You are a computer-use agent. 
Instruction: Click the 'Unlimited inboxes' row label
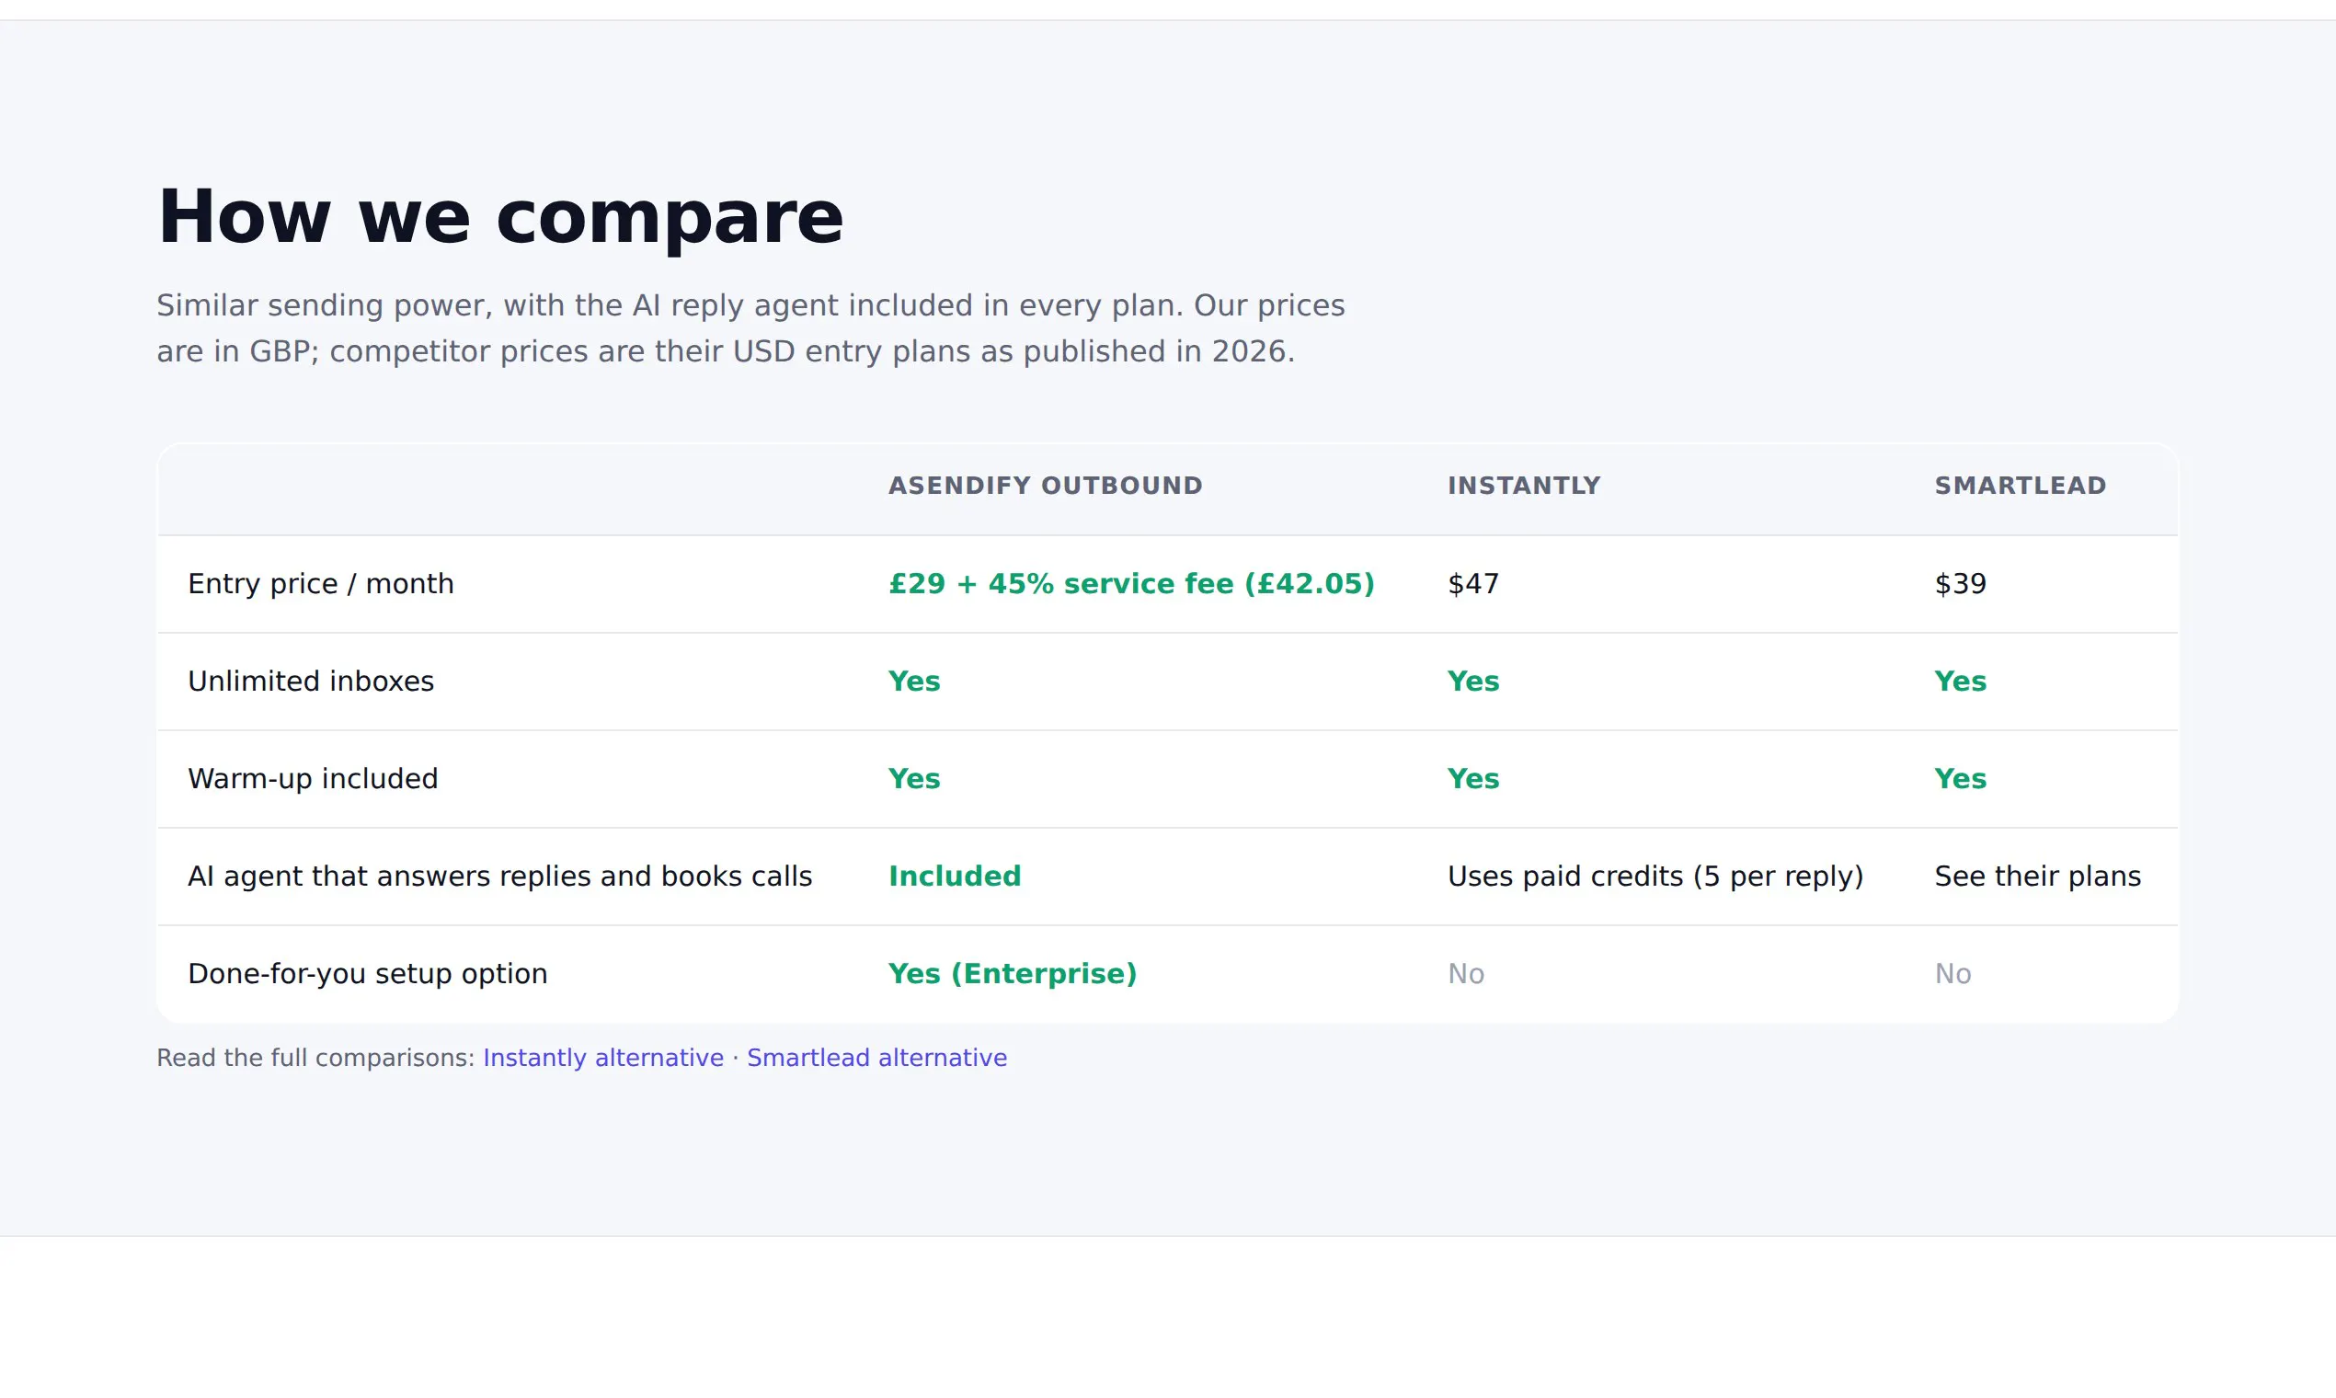(311, 682)
